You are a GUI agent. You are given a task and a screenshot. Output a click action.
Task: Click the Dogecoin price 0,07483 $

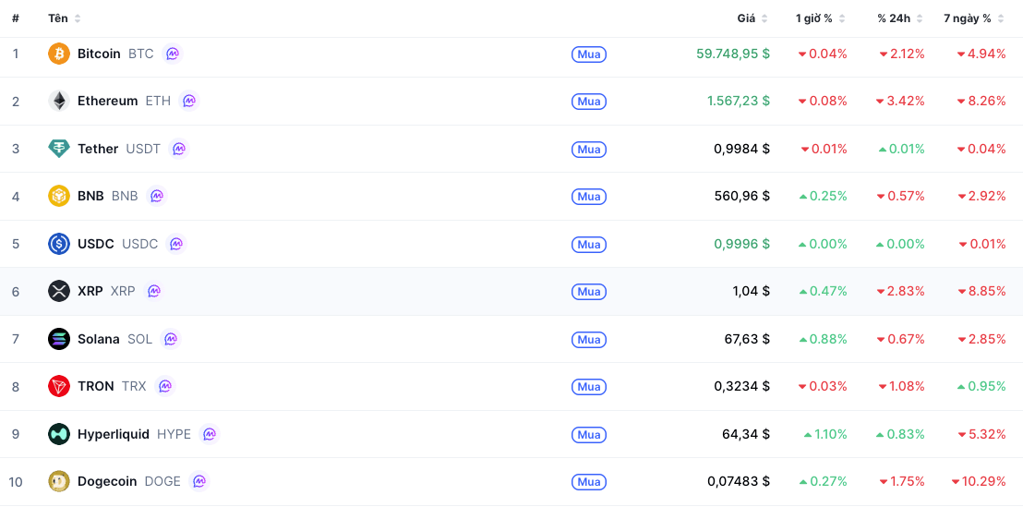[739, 481]
